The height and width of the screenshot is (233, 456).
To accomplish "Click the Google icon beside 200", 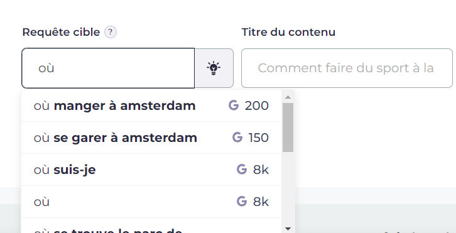I will [234, 106].
